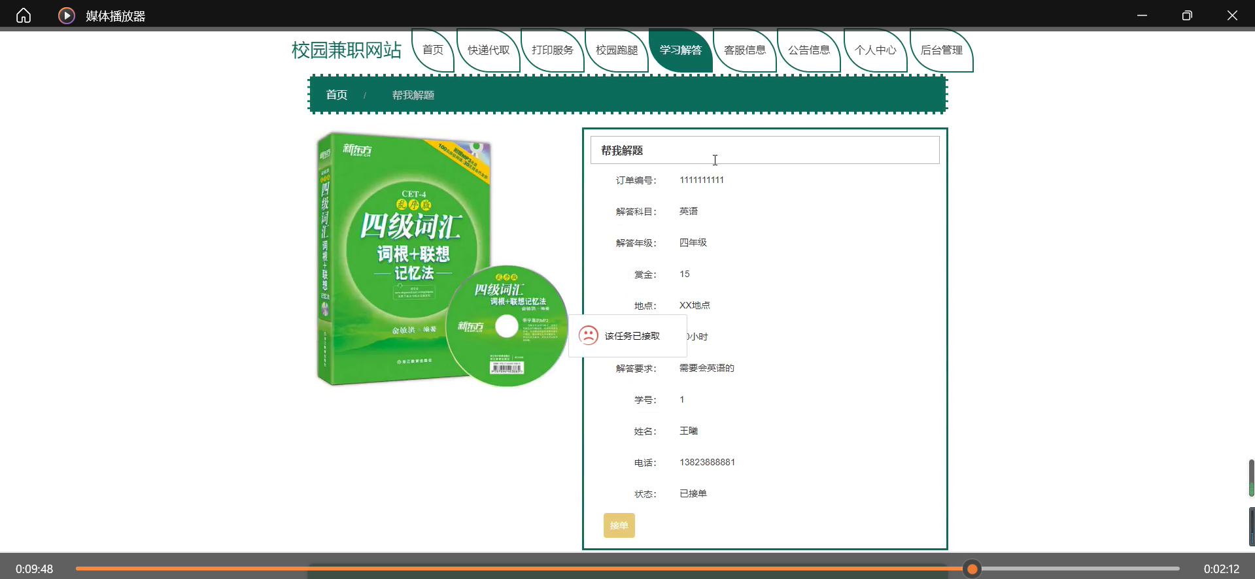
Task: Select the 学习解答 tab
Action: 681,50
